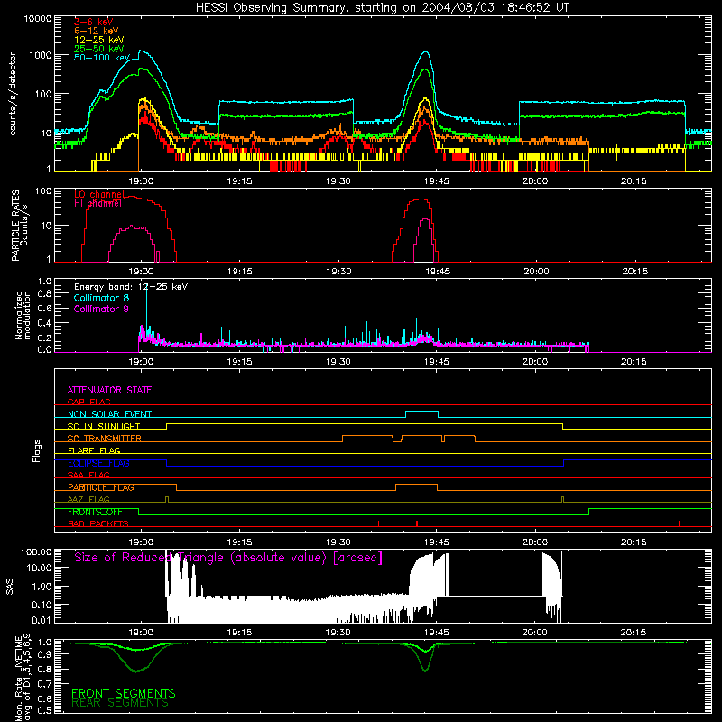The height and width of the screenshot is (722, 722).
Task: Click '19:00' time label under Flags plot
Action: coord(141,542)
